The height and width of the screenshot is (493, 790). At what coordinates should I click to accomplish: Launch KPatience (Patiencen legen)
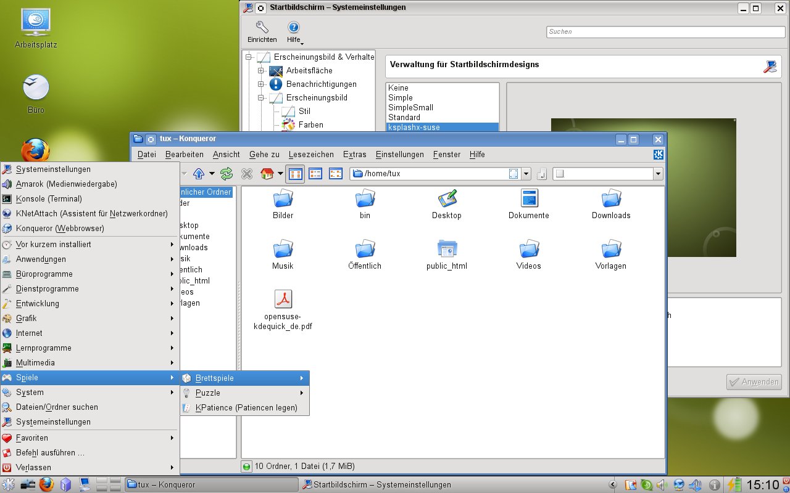tap(244, 407)
